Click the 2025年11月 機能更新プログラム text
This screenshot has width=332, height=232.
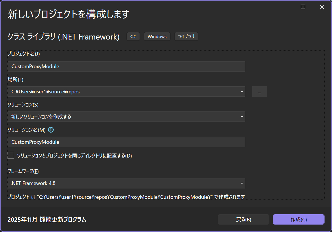click(47, 220)
